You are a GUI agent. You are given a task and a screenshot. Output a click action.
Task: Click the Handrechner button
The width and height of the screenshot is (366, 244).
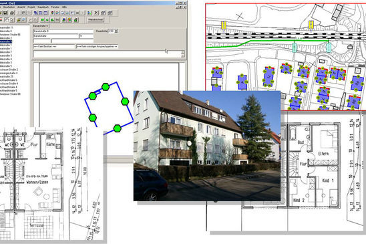96,20
